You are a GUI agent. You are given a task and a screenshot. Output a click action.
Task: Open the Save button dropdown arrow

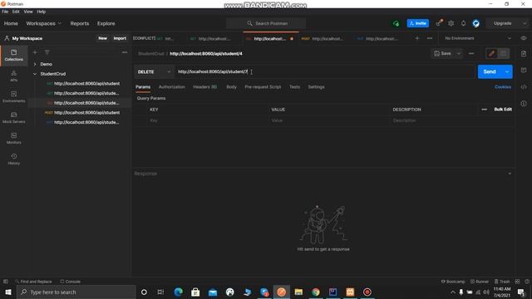click(459, 53)
